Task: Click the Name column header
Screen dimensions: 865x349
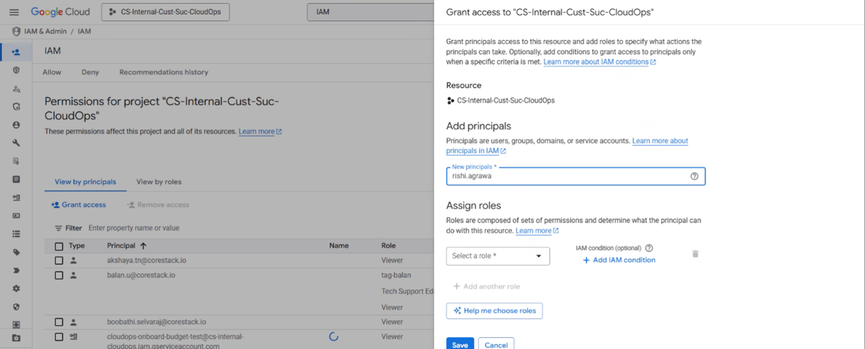Action: tap(339, 246)
